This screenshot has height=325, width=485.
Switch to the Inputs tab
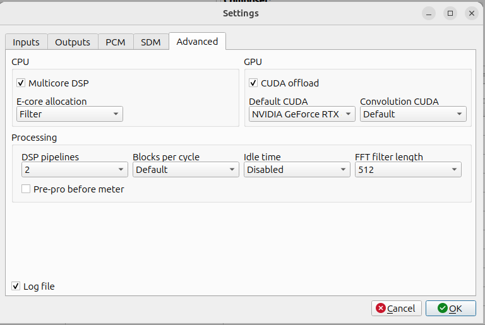point(26,42)
